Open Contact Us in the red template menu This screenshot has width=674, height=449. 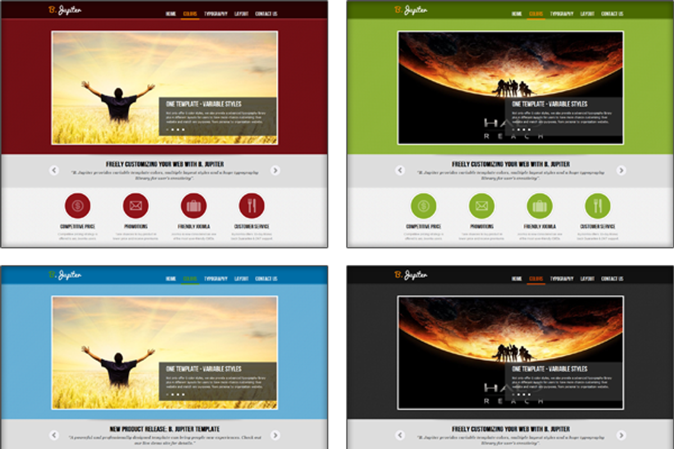(266, 14)
